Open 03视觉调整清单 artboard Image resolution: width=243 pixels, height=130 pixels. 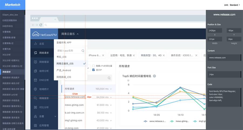(x=10, y=20)
